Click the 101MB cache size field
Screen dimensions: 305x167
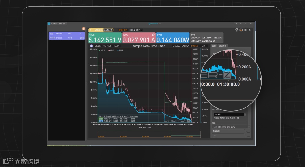[x=228, y=114]
